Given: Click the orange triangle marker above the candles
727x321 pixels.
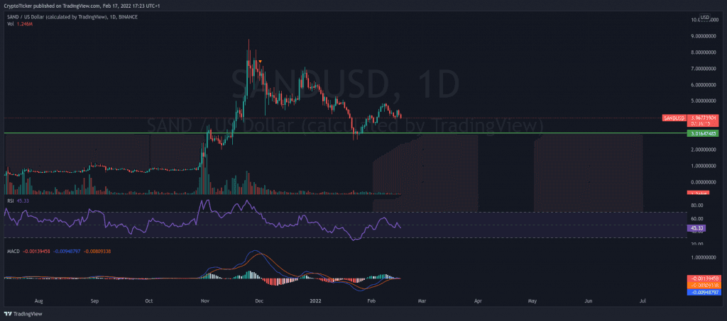Looking at the screenshot, I should click(x=261, y=62).
